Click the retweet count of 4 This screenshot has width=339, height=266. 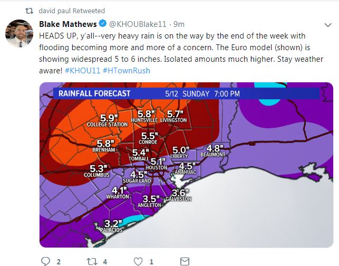tap(105, 261)
